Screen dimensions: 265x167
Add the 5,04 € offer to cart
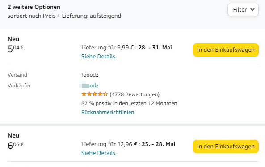[x=226, y=50]
